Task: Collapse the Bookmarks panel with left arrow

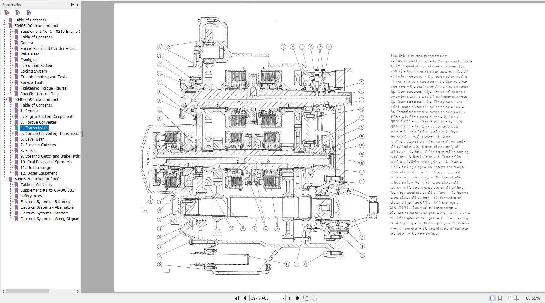Action: pyautogui.click(x=77, y=5)
